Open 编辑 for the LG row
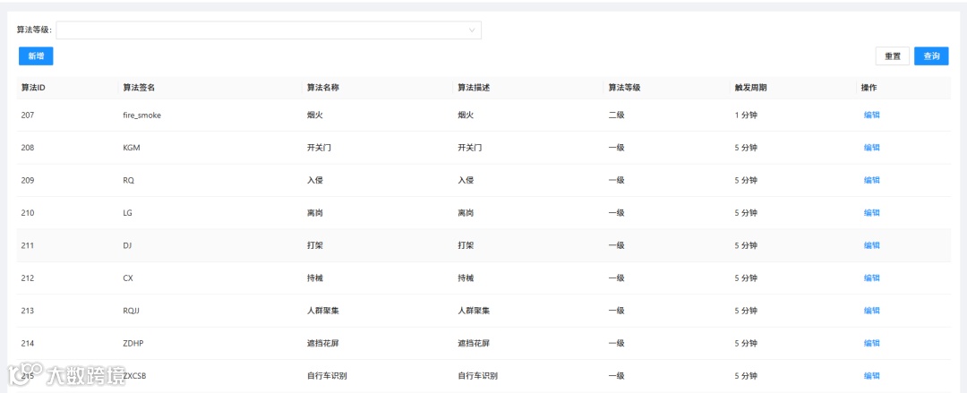 [871, 213]
